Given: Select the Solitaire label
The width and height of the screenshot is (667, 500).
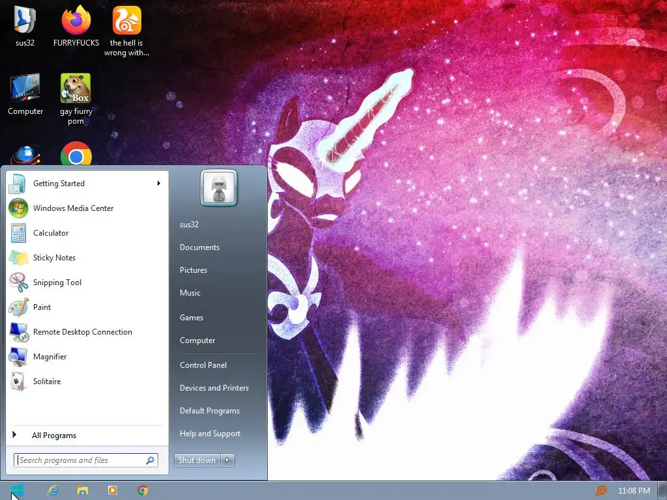Looking at the screenshot, I should click(x=47, y=382).
